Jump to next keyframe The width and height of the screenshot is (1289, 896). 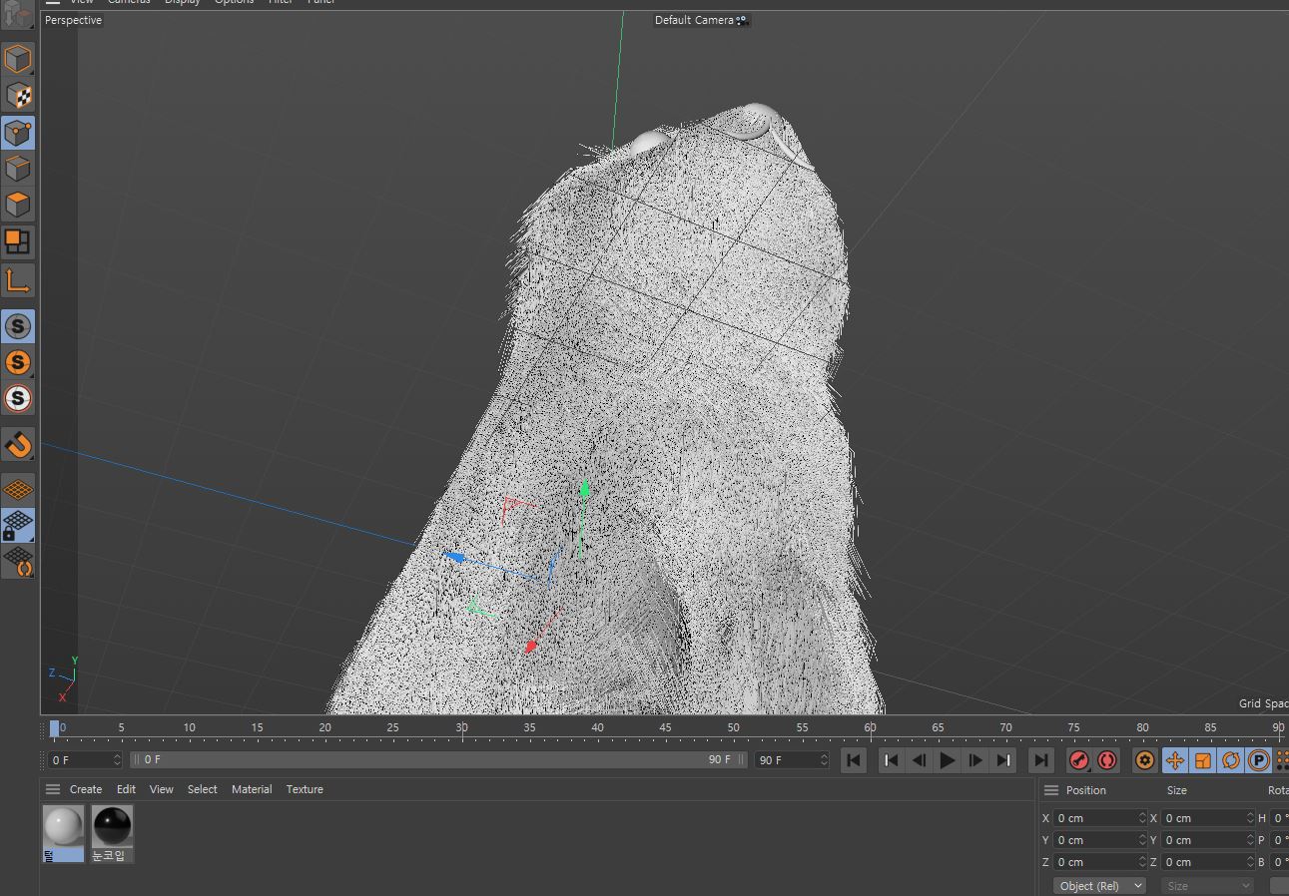[x=1003, y=760]
